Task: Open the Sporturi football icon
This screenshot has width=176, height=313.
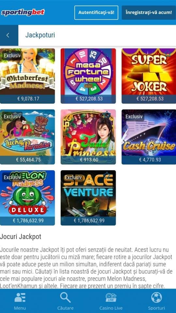Action: [156, 298]
